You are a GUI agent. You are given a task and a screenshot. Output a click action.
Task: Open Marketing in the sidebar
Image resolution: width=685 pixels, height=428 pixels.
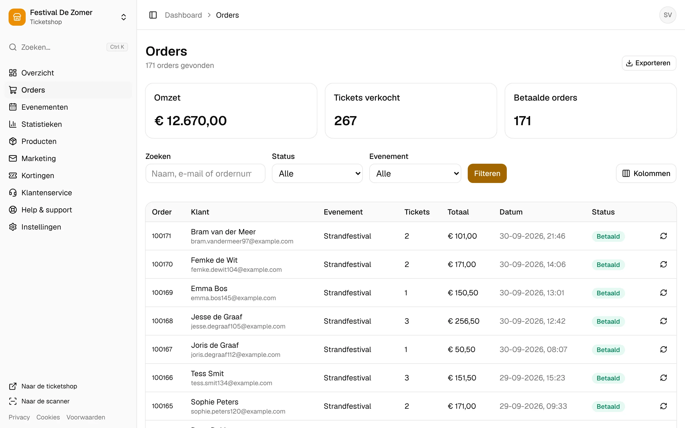point(68,159)
